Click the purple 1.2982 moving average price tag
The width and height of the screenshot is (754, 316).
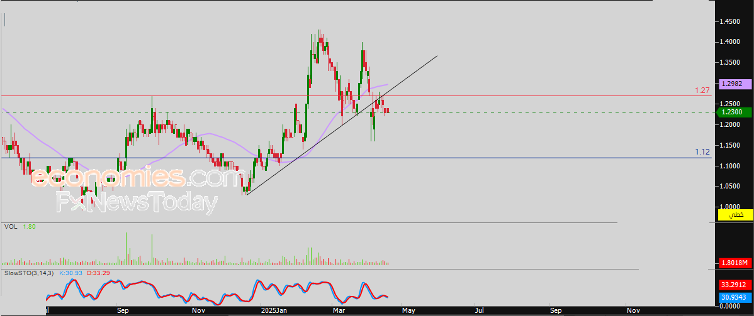click(x=734, y=84)
